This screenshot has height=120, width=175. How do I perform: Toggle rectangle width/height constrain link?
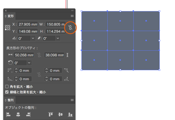[x=39, y=55]
